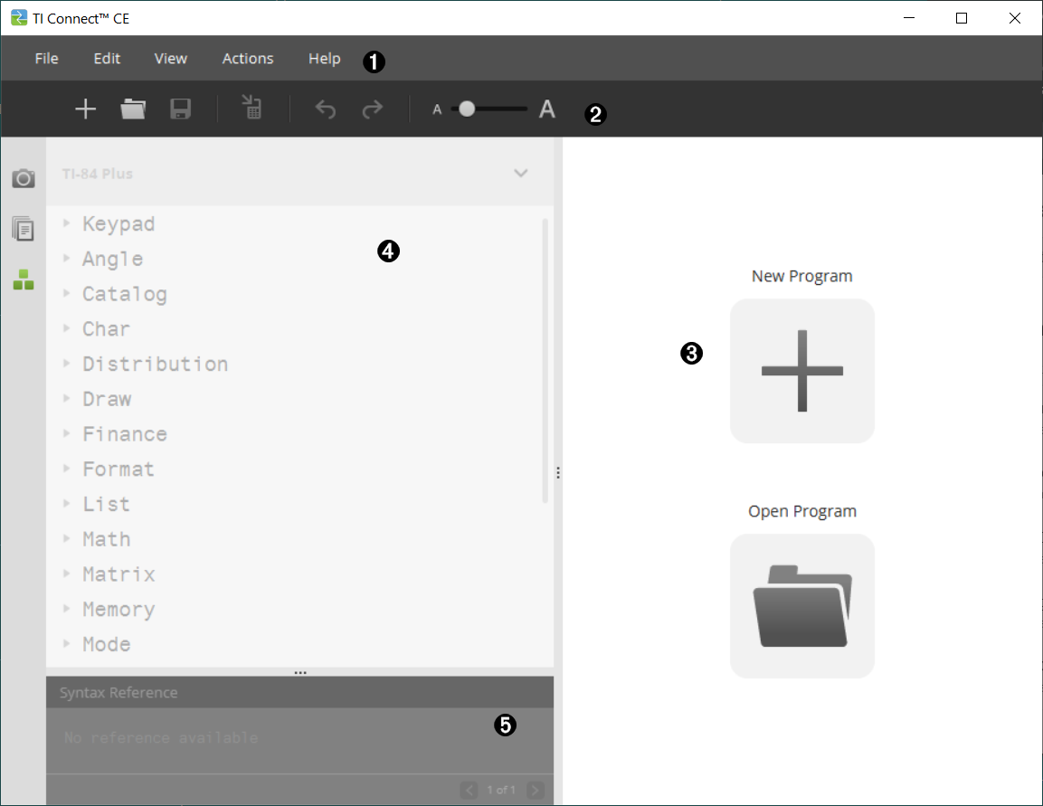
Task: Click the next page arrow in Syntax Reference
Action: click(x=536, y=790)
